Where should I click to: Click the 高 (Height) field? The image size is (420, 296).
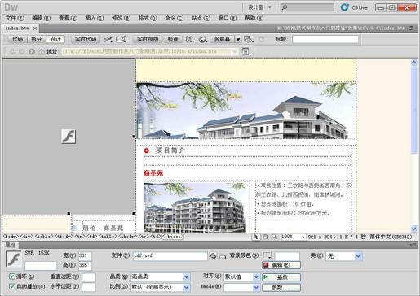click(x=85, y=265)
